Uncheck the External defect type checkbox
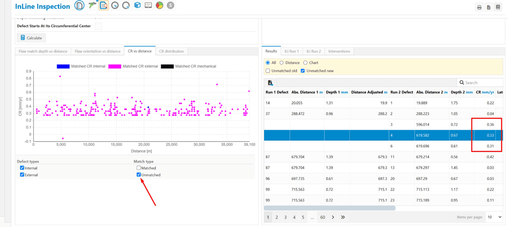 [22, 174]
